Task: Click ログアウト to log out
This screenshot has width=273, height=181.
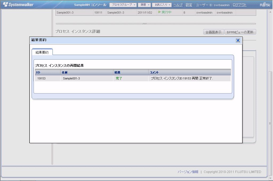Action: coord(239,5)
